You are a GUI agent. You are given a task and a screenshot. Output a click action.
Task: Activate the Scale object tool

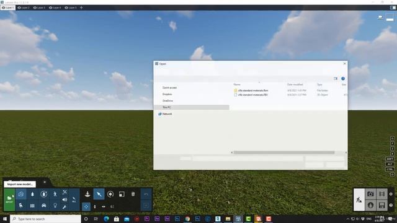pos(122,194)
